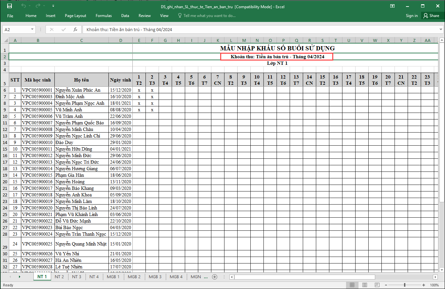
Task: Open the NT 3 sheet tab
Action: click(x=77, y=277)
